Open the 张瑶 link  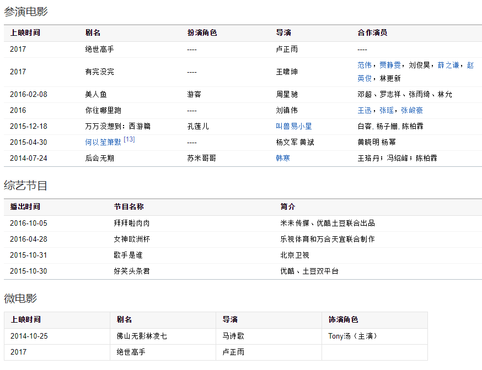[x=386, y=111]
